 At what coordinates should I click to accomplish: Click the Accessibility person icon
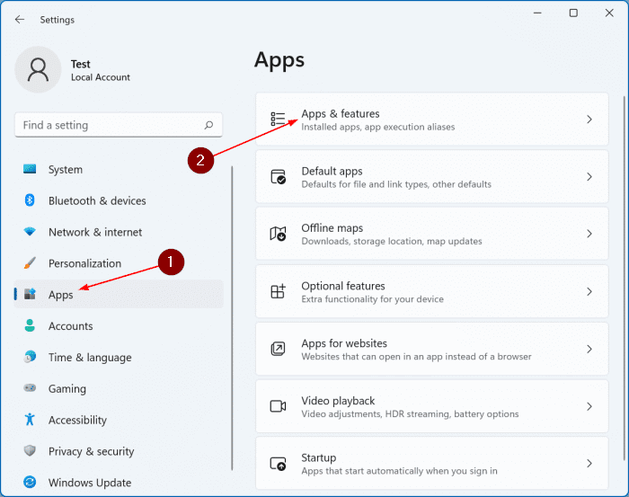tap(30, 420)
